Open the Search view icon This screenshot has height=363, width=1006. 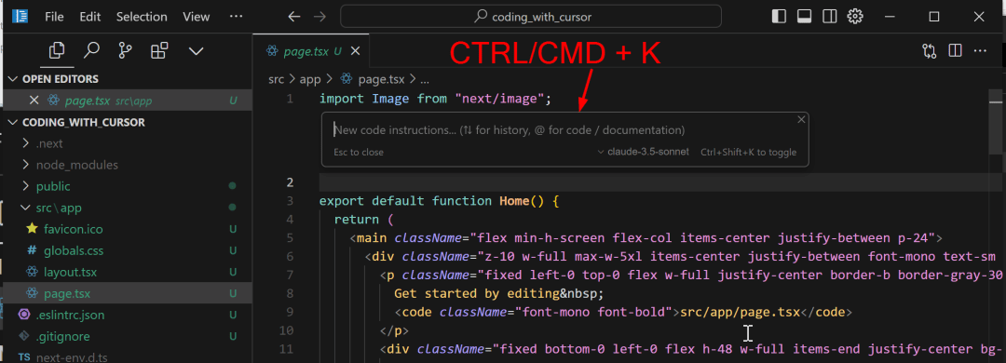[91, 50]
